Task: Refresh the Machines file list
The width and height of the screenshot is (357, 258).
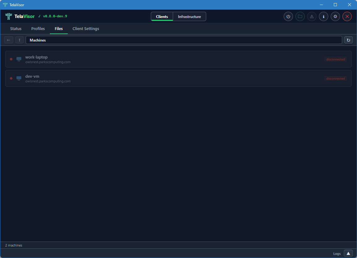Action: point(348,40)
